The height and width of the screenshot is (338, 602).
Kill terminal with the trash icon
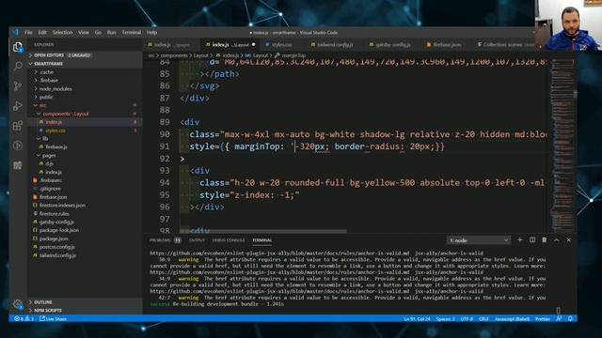(x=544, y=240)
